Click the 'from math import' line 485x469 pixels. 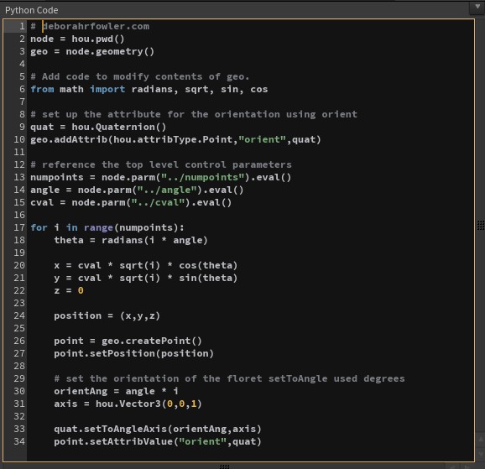click(149, 89)
